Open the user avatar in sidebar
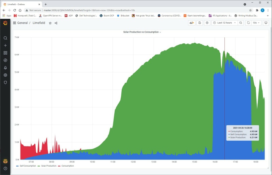272x175 pixels. click(x=5, y=161)
